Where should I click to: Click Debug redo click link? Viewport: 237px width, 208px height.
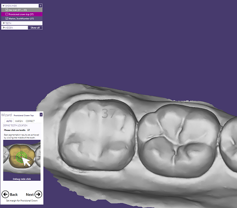(x=22, y=179)
